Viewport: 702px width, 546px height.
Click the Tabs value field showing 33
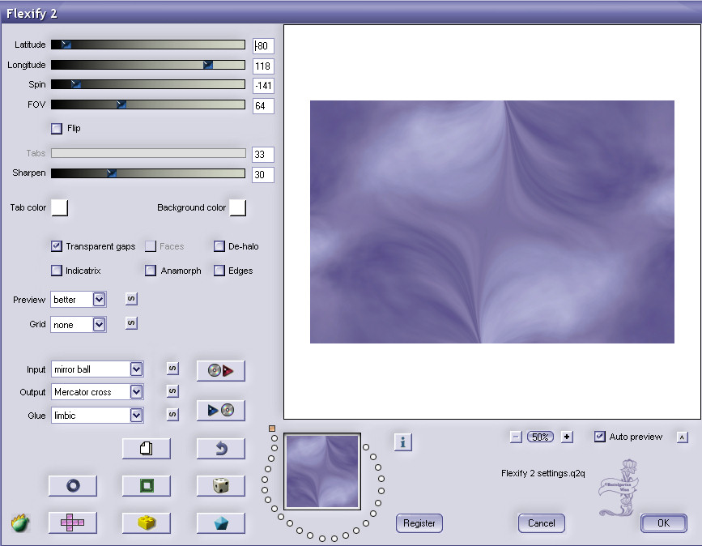[x=263, y=155]
